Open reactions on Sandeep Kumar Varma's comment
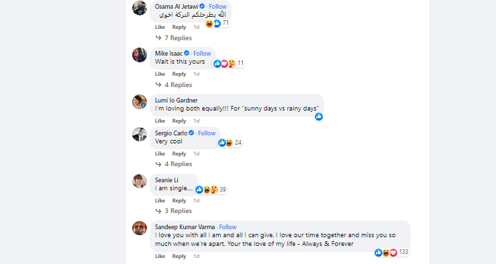Image resolution: width=496 pixels, height=264 pixels. [x=391, y=253]
